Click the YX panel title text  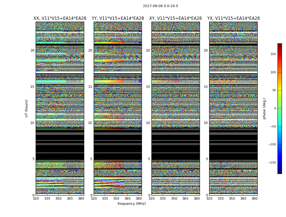click(x=233, y=18)
